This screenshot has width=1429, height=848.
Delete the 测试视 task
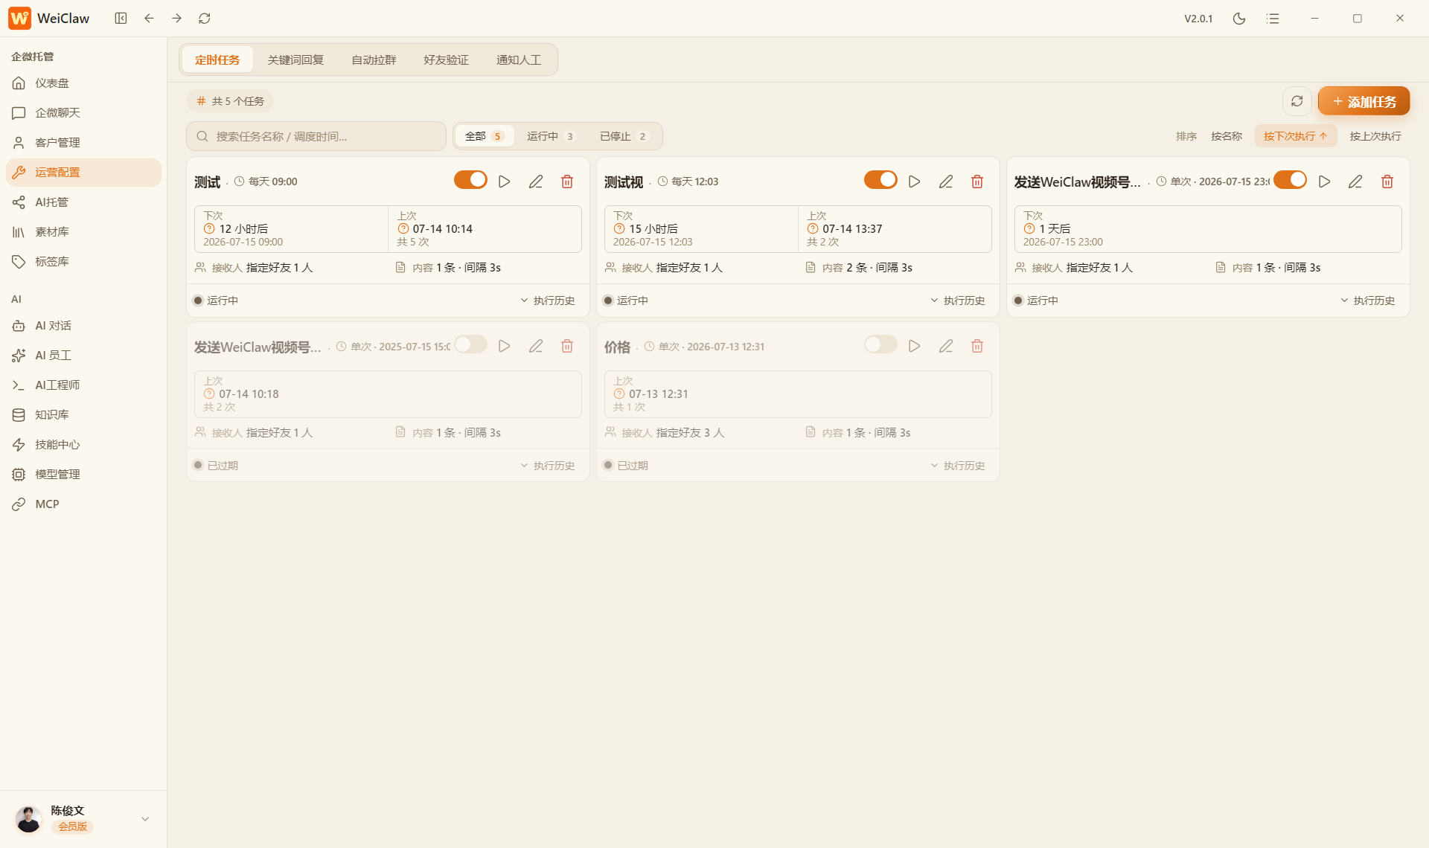point(977,182)
